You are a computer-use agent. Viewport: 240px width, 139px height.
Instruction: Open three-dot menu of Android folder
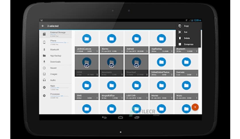click(147, 51)
